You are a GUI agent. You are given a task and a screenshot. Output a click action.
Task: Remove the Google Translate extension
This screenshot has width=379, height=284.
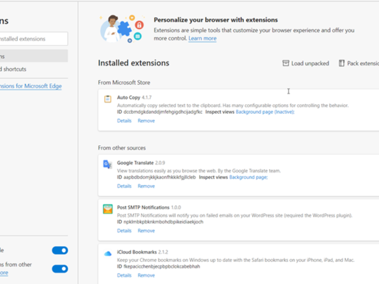[146, 186]
